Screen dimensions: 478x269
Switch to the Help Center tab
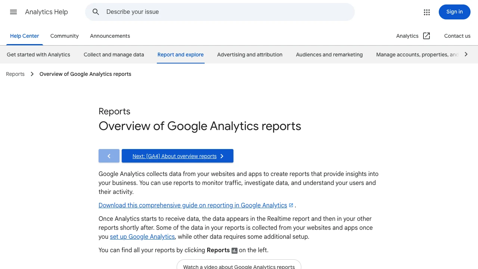(x=25, y=36)
